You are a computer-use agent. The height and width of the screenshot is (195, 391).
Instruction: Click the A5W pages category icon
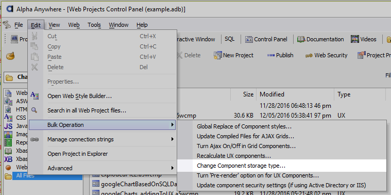(x=8, y=101)
